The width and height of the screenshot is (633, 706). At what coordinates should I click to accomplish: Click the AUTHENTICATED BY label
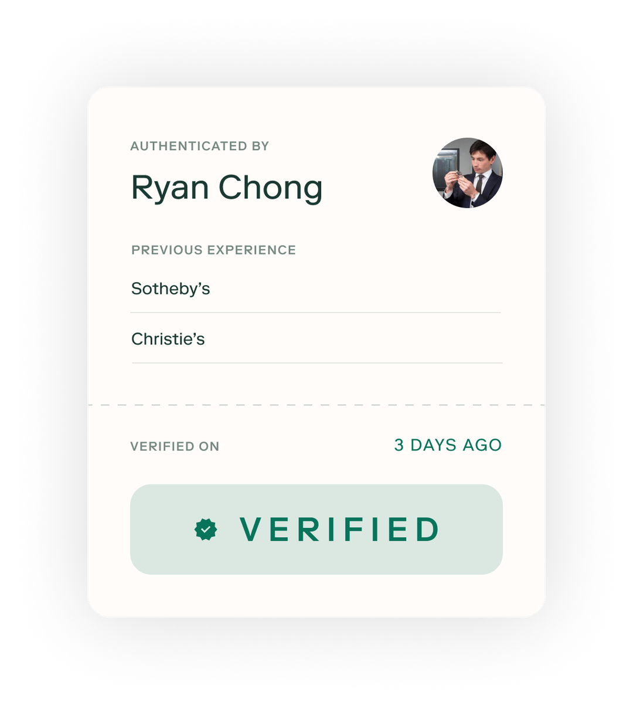point(200,146)
